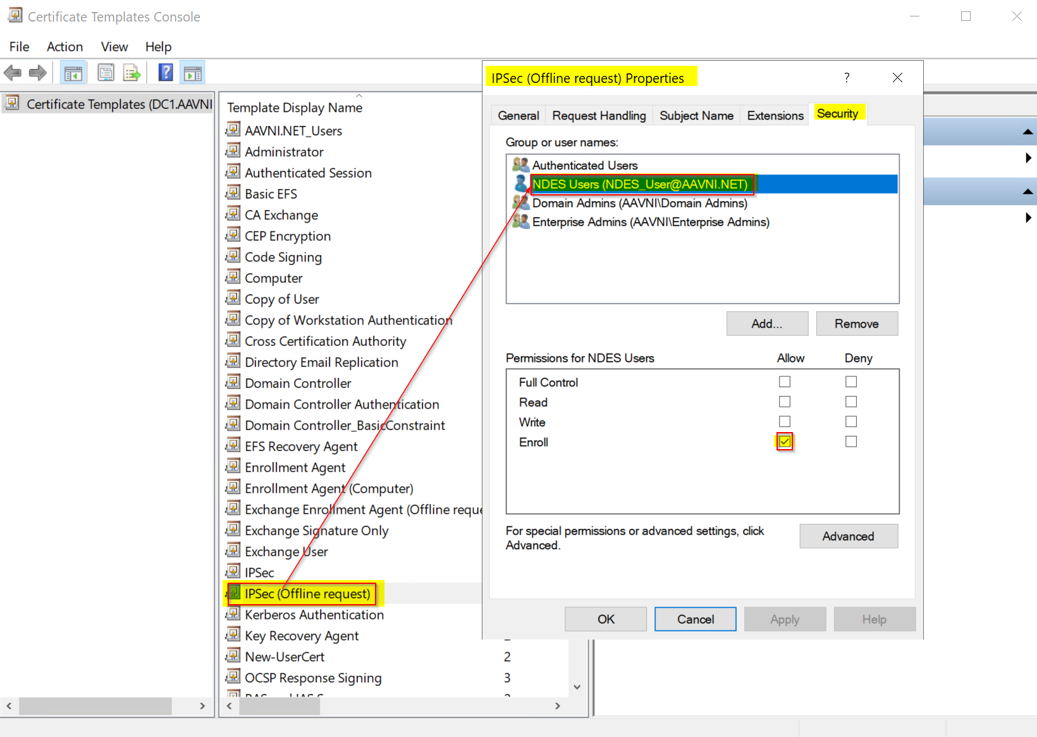This screenshot has height=737, width=1037.
Task: Click the Back navigation arrow
Action: click(x=13, y=72)
